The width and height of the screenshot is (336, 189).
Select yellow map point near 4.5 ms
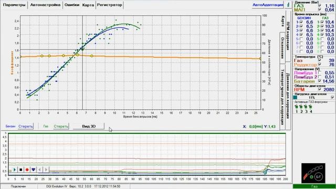pyautogui.click(x=64, y=56)
